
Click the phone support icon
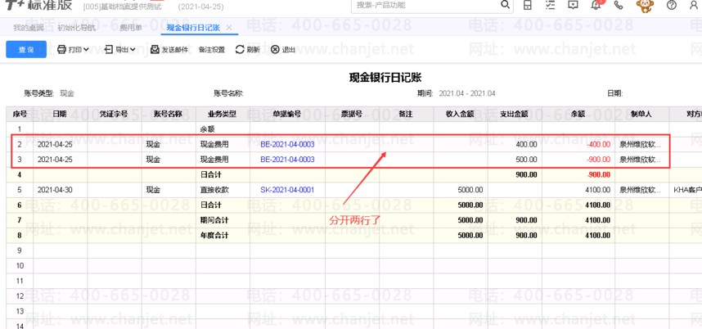pos(619,5)
